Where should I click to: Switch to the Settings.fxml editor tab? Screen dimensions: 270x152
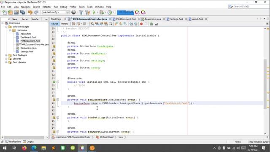click(x=176, y=19)
